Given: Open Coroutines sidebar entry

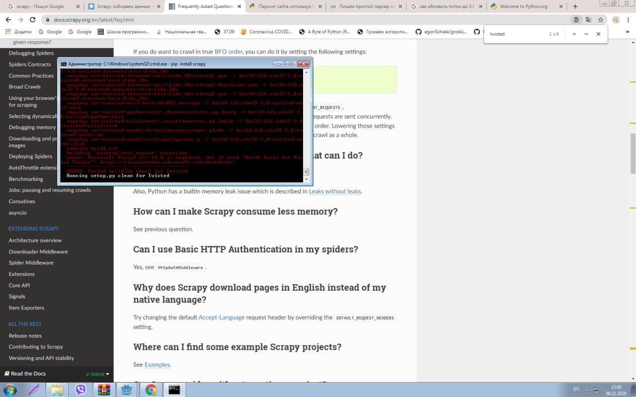Looking at the screenshot, I should [22, 202].
